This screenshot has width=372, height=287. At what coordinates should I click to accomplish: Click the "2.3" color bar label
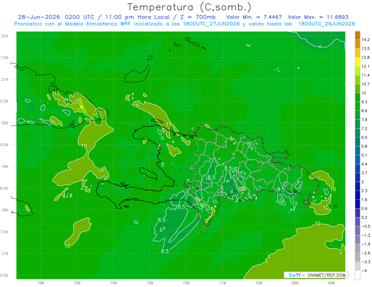(365, 191)
